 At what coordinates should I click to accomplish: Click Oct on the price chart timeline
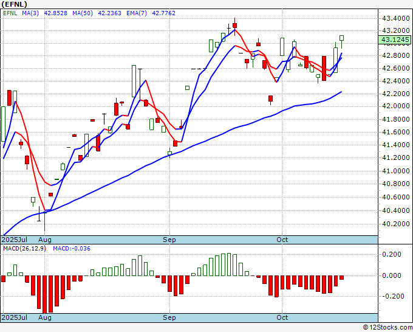click(x=282, y=240)
